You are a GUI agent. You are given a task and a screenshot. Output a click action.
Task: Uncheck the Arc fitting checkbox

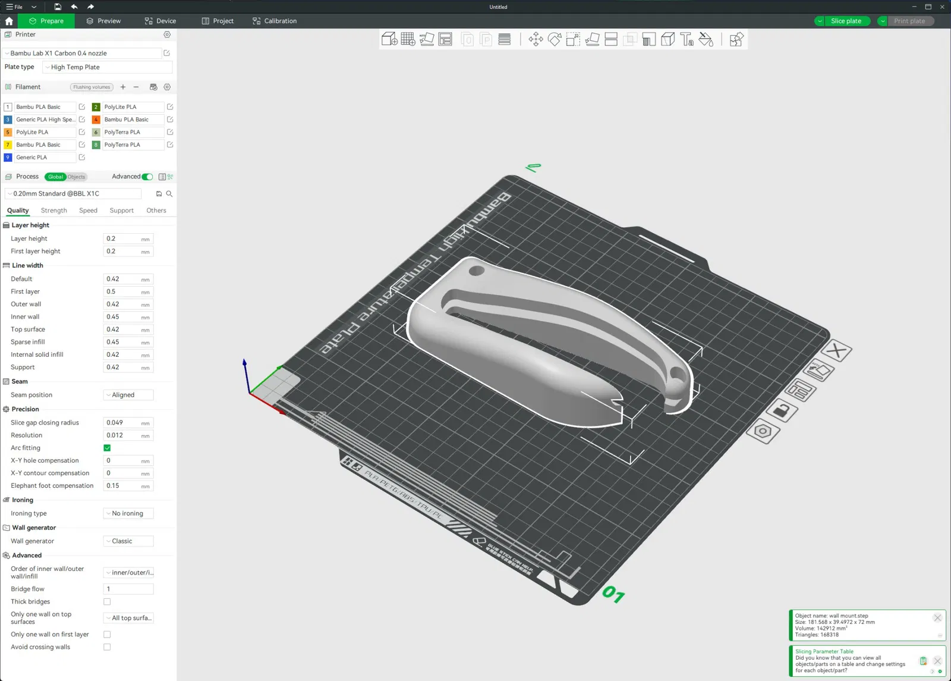coord(107,448)
